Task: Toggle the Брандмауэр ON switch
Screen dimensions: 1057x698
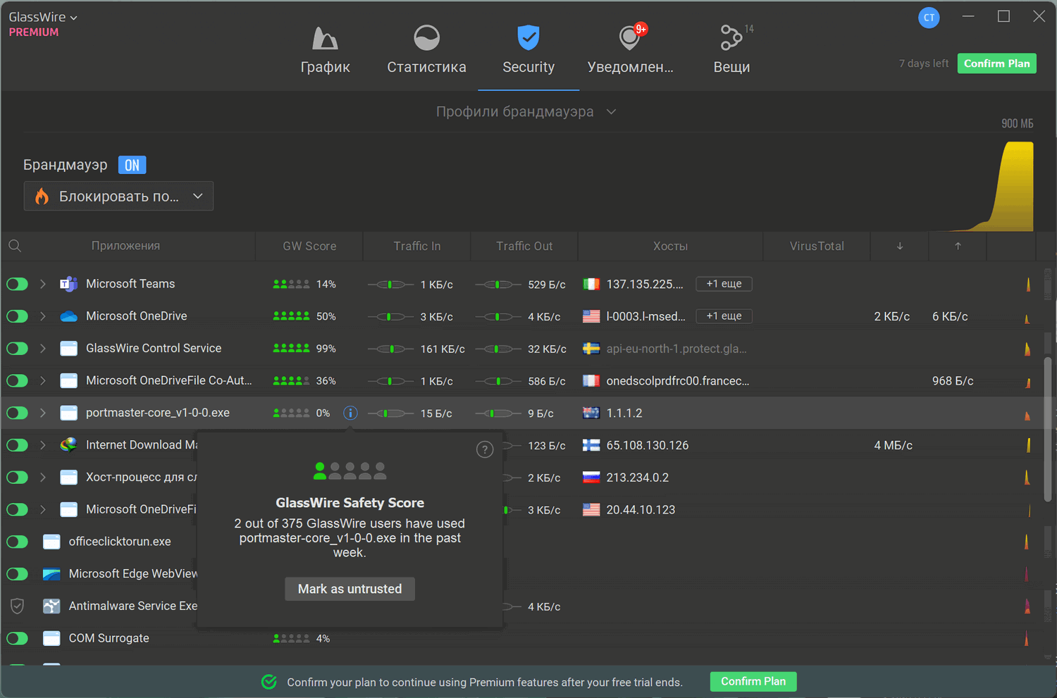Action: [132, 165]
